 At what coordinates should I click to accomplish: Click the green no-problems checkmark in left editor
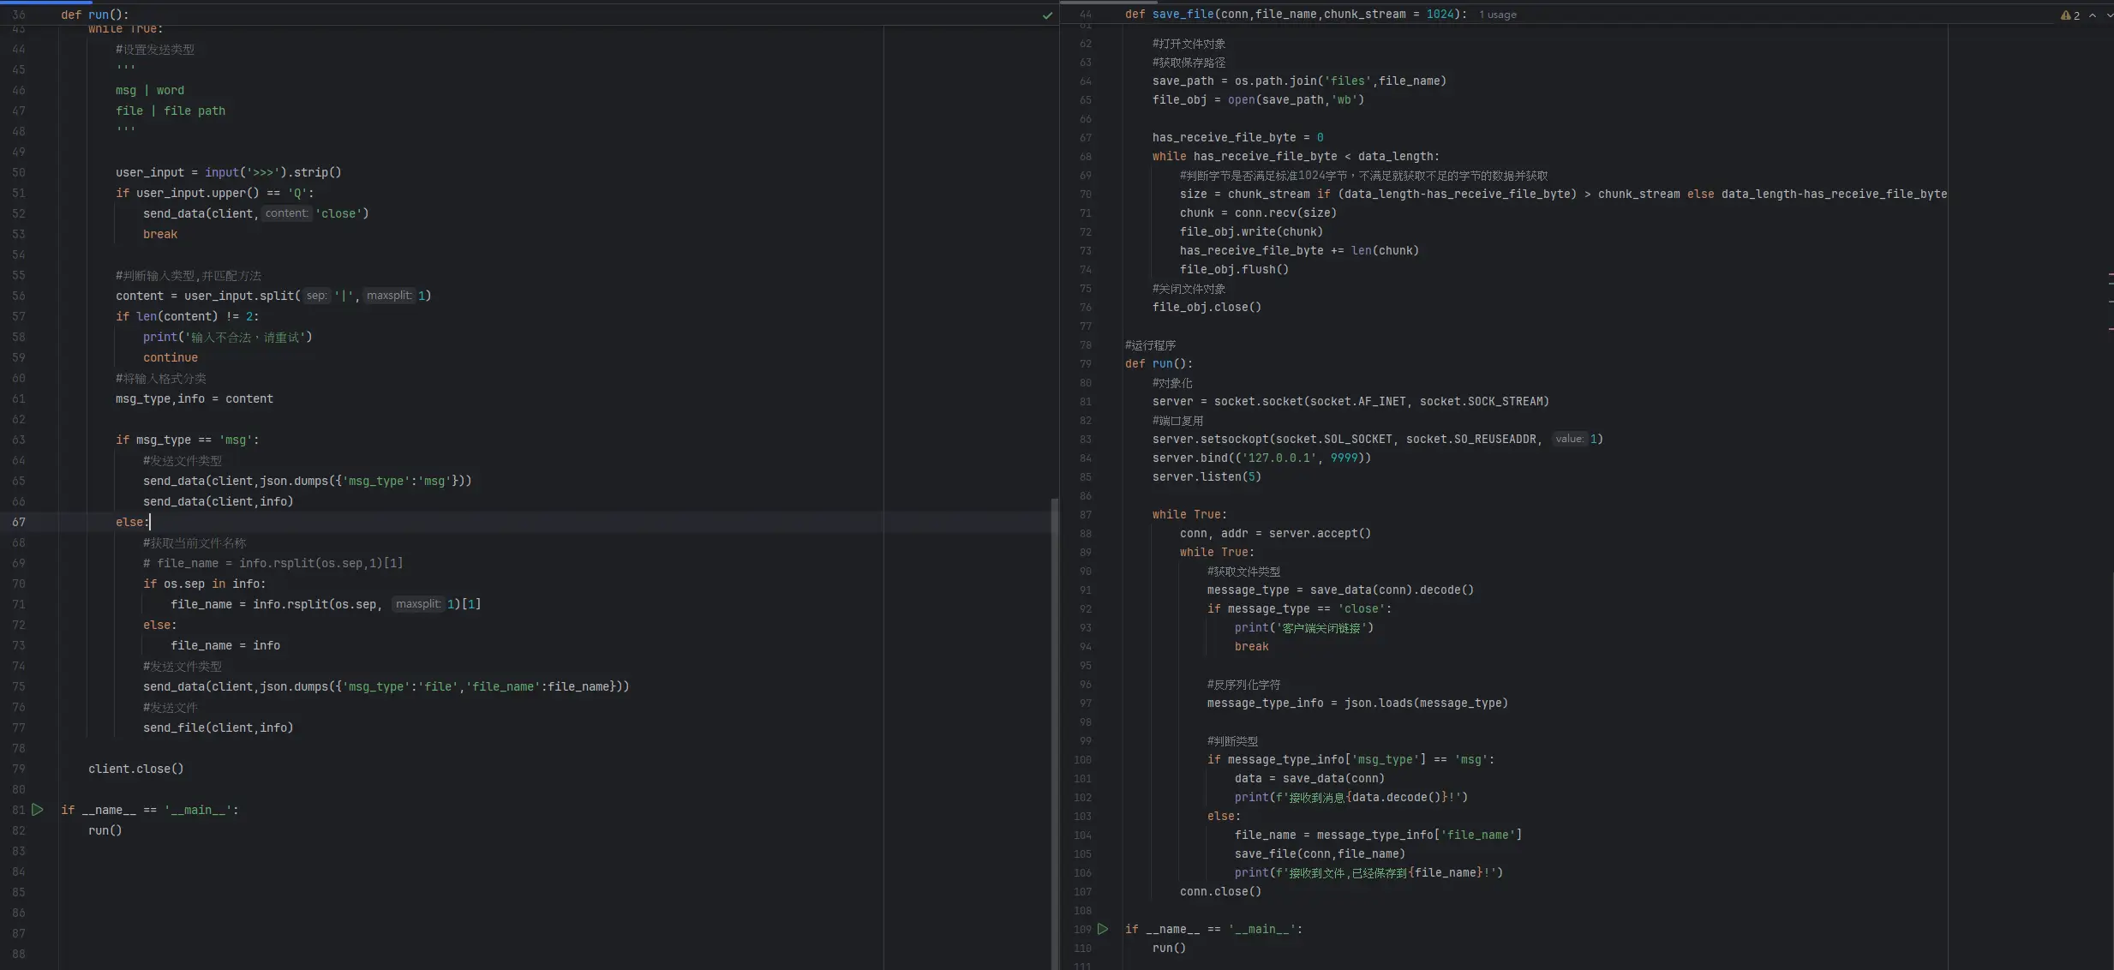(1047, 15)
